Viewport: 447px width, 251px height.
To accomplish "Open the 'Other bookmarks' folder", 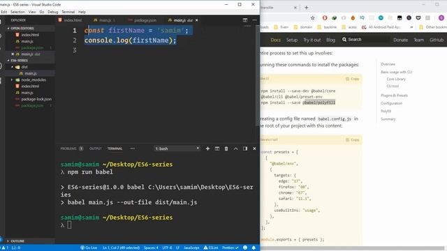I will [433, 27].
